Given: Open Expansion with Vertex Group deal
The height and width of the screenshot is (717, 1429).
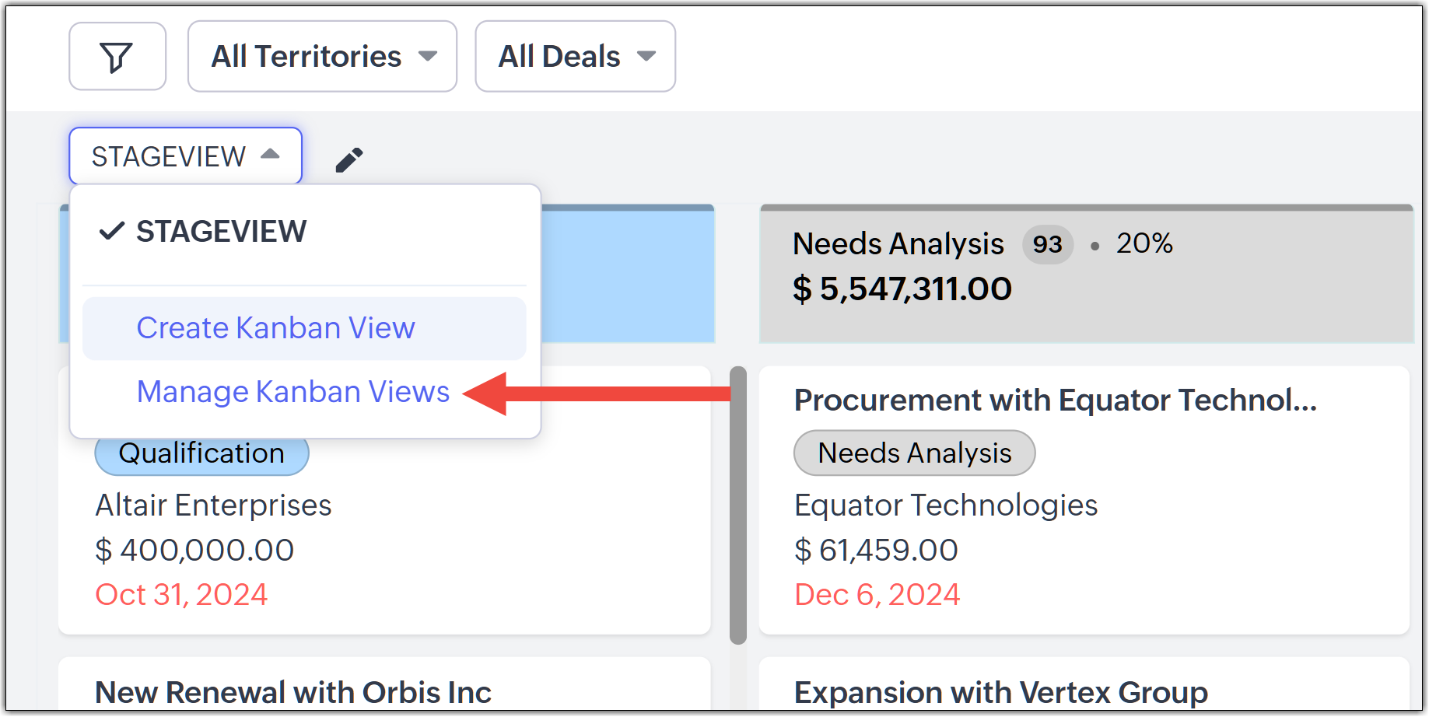Looking at the screenshot, I should click(x=1000, y=692).
